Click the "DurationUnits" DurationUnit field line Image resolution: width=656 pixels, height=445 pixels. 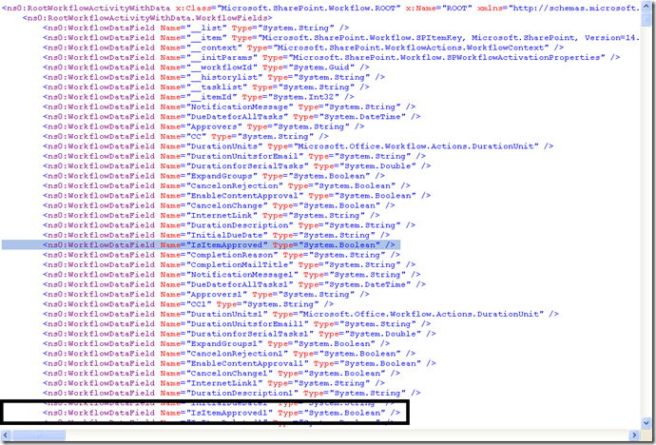point(298,146)
